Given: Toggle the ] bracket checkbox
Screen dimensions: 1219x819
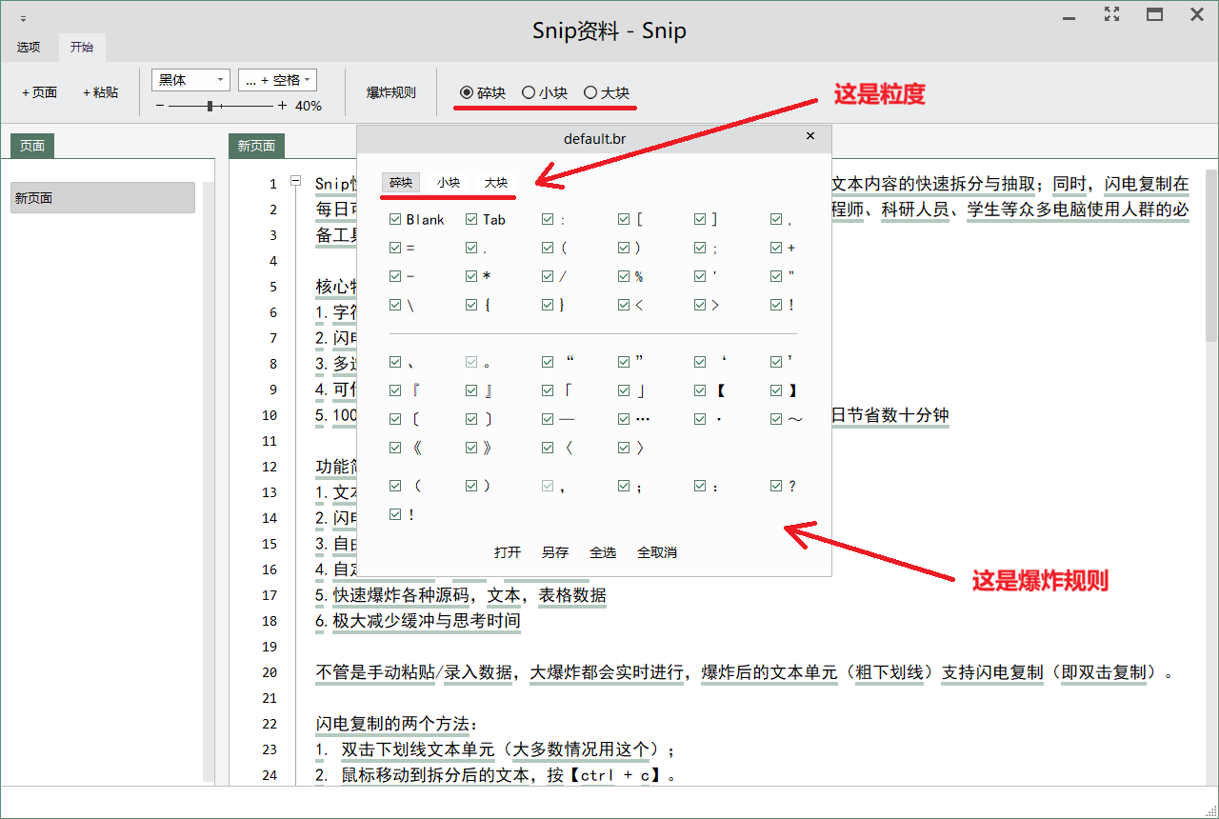Looking at the screenshot, I should pos(700,219).
